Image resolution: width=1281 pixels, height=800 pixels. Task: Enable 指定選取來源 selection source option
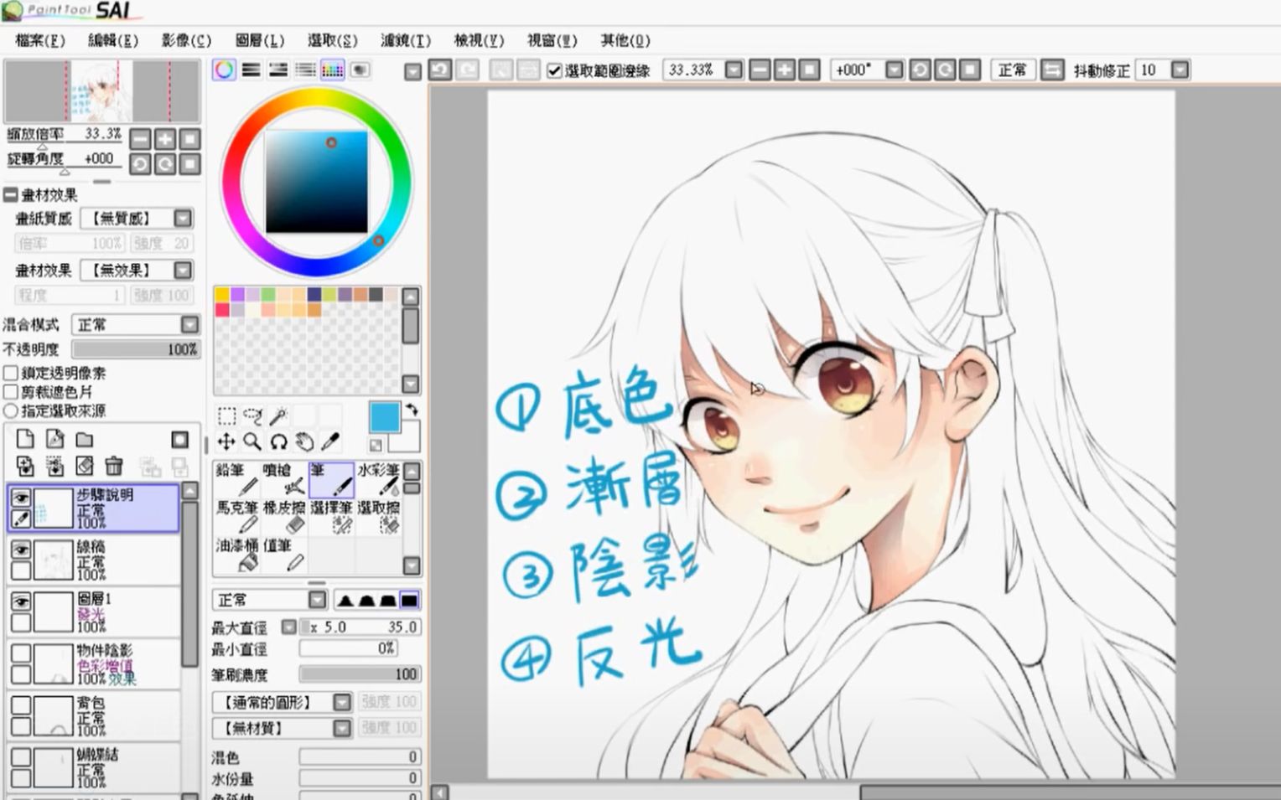11,411
